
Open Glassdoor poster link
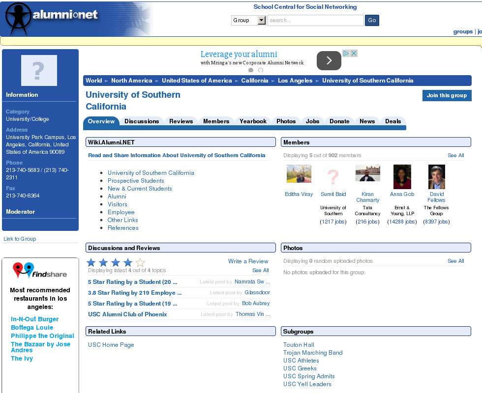point(257,292)
